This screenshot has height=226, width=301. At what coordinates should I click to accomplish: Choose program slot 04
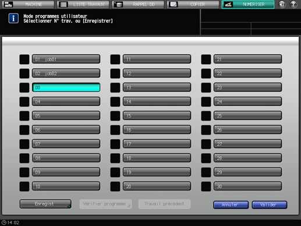click(x=66, y=101)
